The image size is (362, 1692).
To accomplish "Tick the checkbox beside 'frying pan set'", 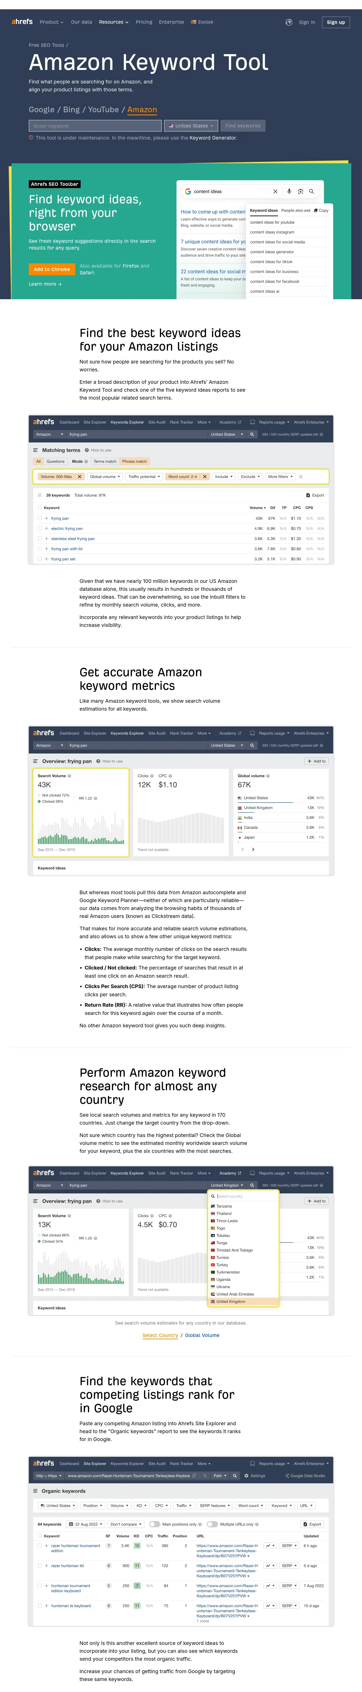I will click(39, 559).
